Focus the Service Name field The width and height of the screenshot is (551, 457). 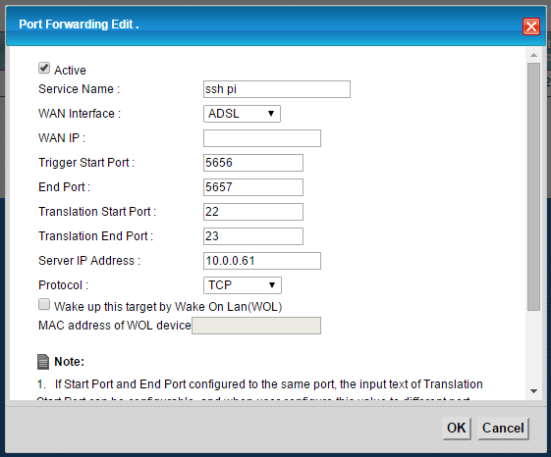(277, 89)
